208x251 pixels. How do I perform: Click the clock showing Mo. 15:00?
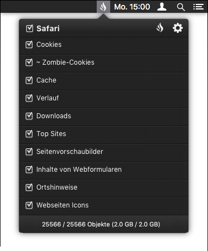click(x=132, y=7)
